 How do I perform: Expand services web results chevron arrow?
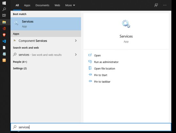(x=76, y=55)
